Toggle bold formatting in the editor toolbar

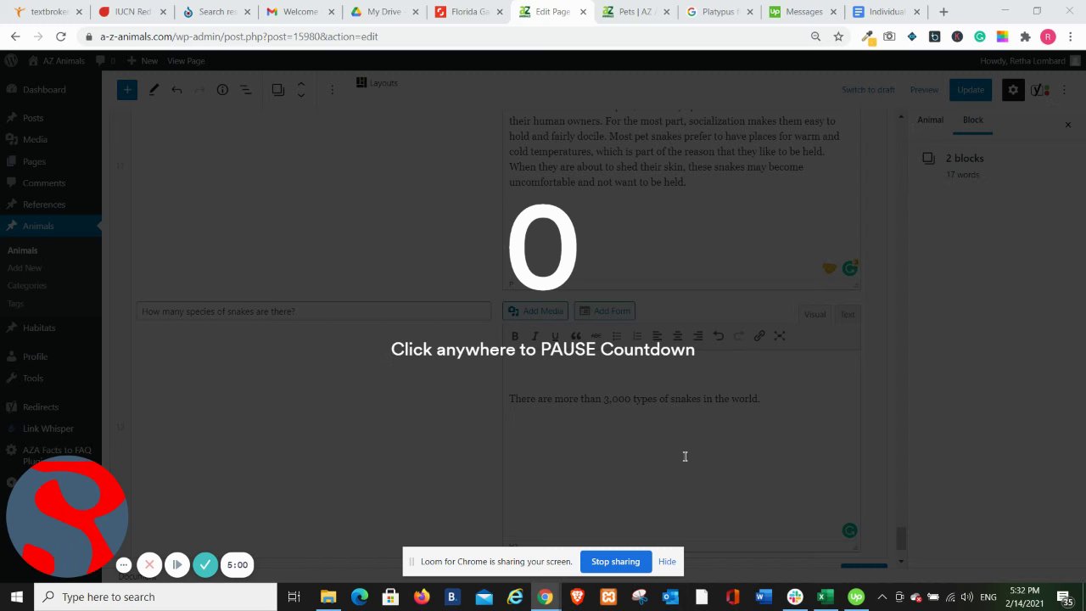515,336
